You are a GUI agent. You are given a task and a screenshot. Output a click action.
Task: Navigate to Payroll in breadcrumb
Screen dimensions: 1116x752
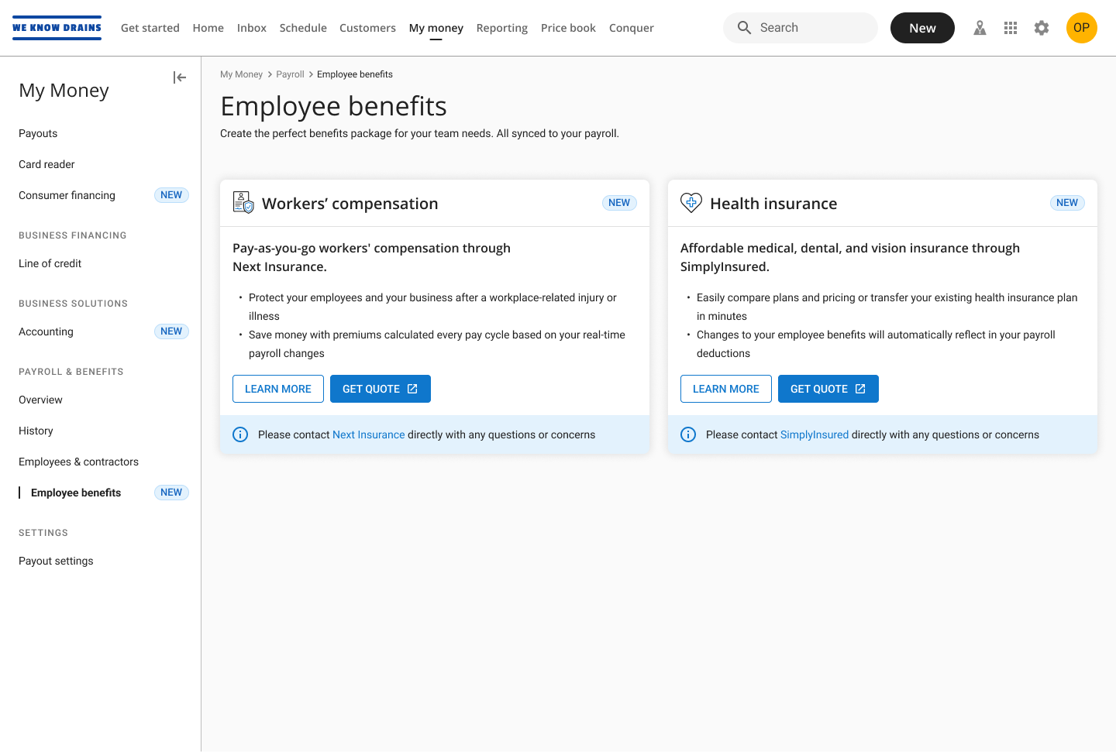(290, 74)
